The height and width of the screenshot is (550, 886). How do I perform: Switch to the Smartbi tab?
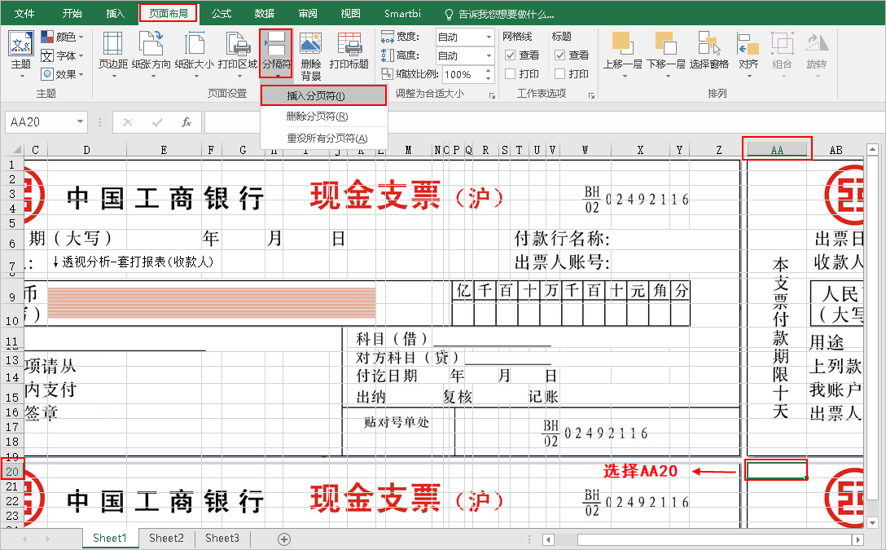[402, 14]
